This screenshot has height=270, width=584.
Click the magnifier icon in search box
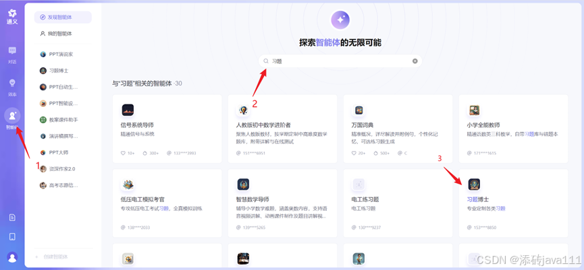coord(265,61)
